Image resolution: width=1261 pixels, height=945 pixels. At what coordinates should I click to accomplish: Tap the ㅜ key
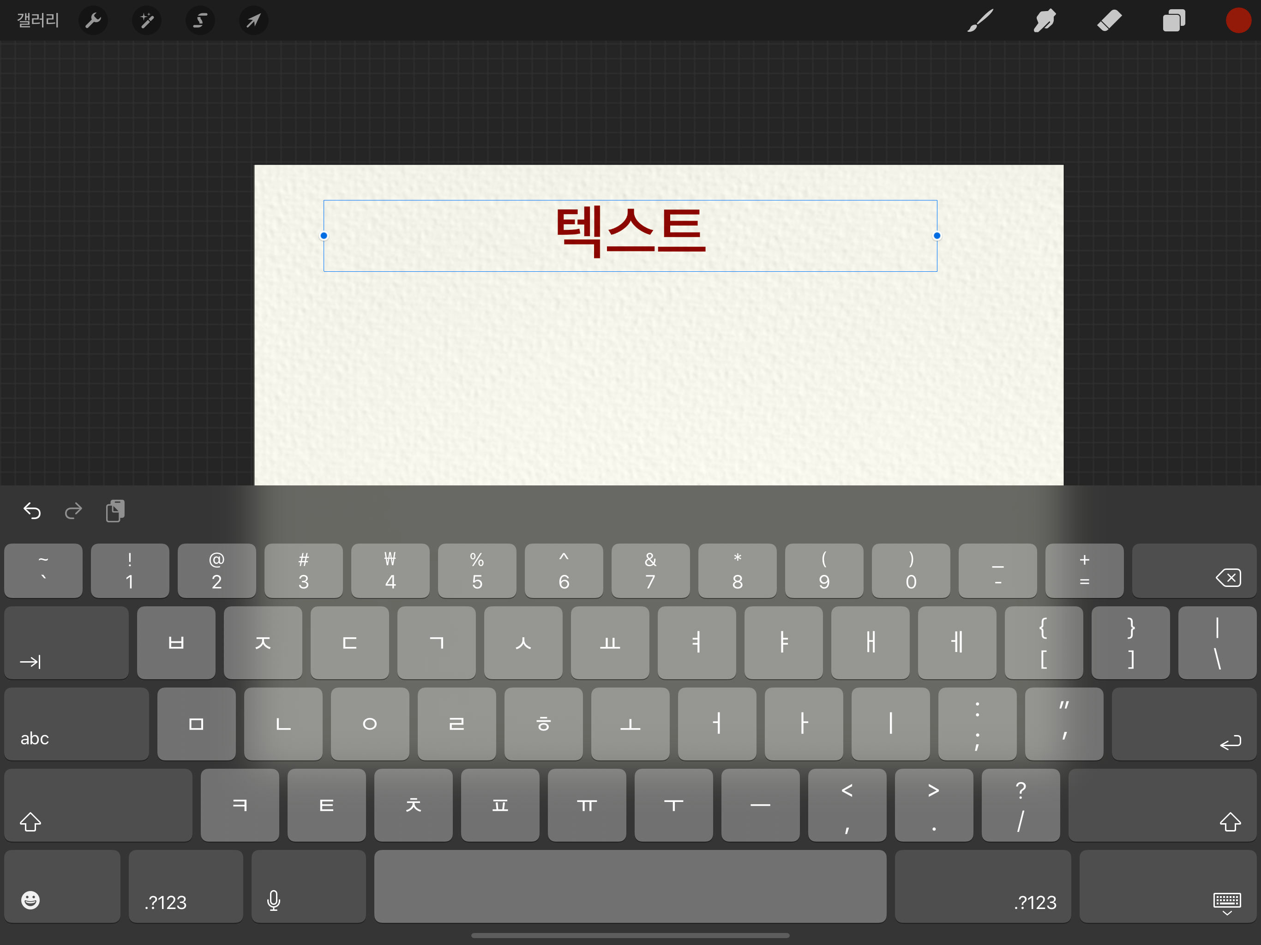point(674,805)
